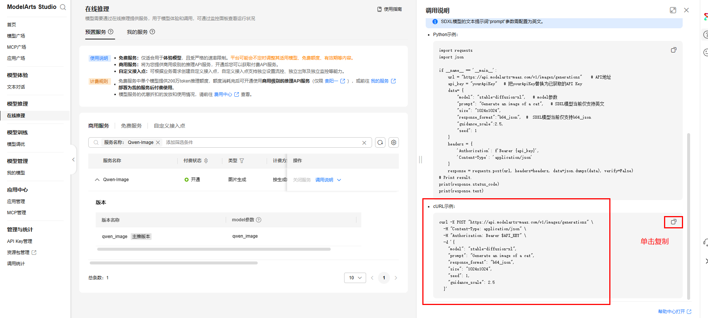Filter by 类型 column
This screenshot has height=318, width=708.
[242, 161]
